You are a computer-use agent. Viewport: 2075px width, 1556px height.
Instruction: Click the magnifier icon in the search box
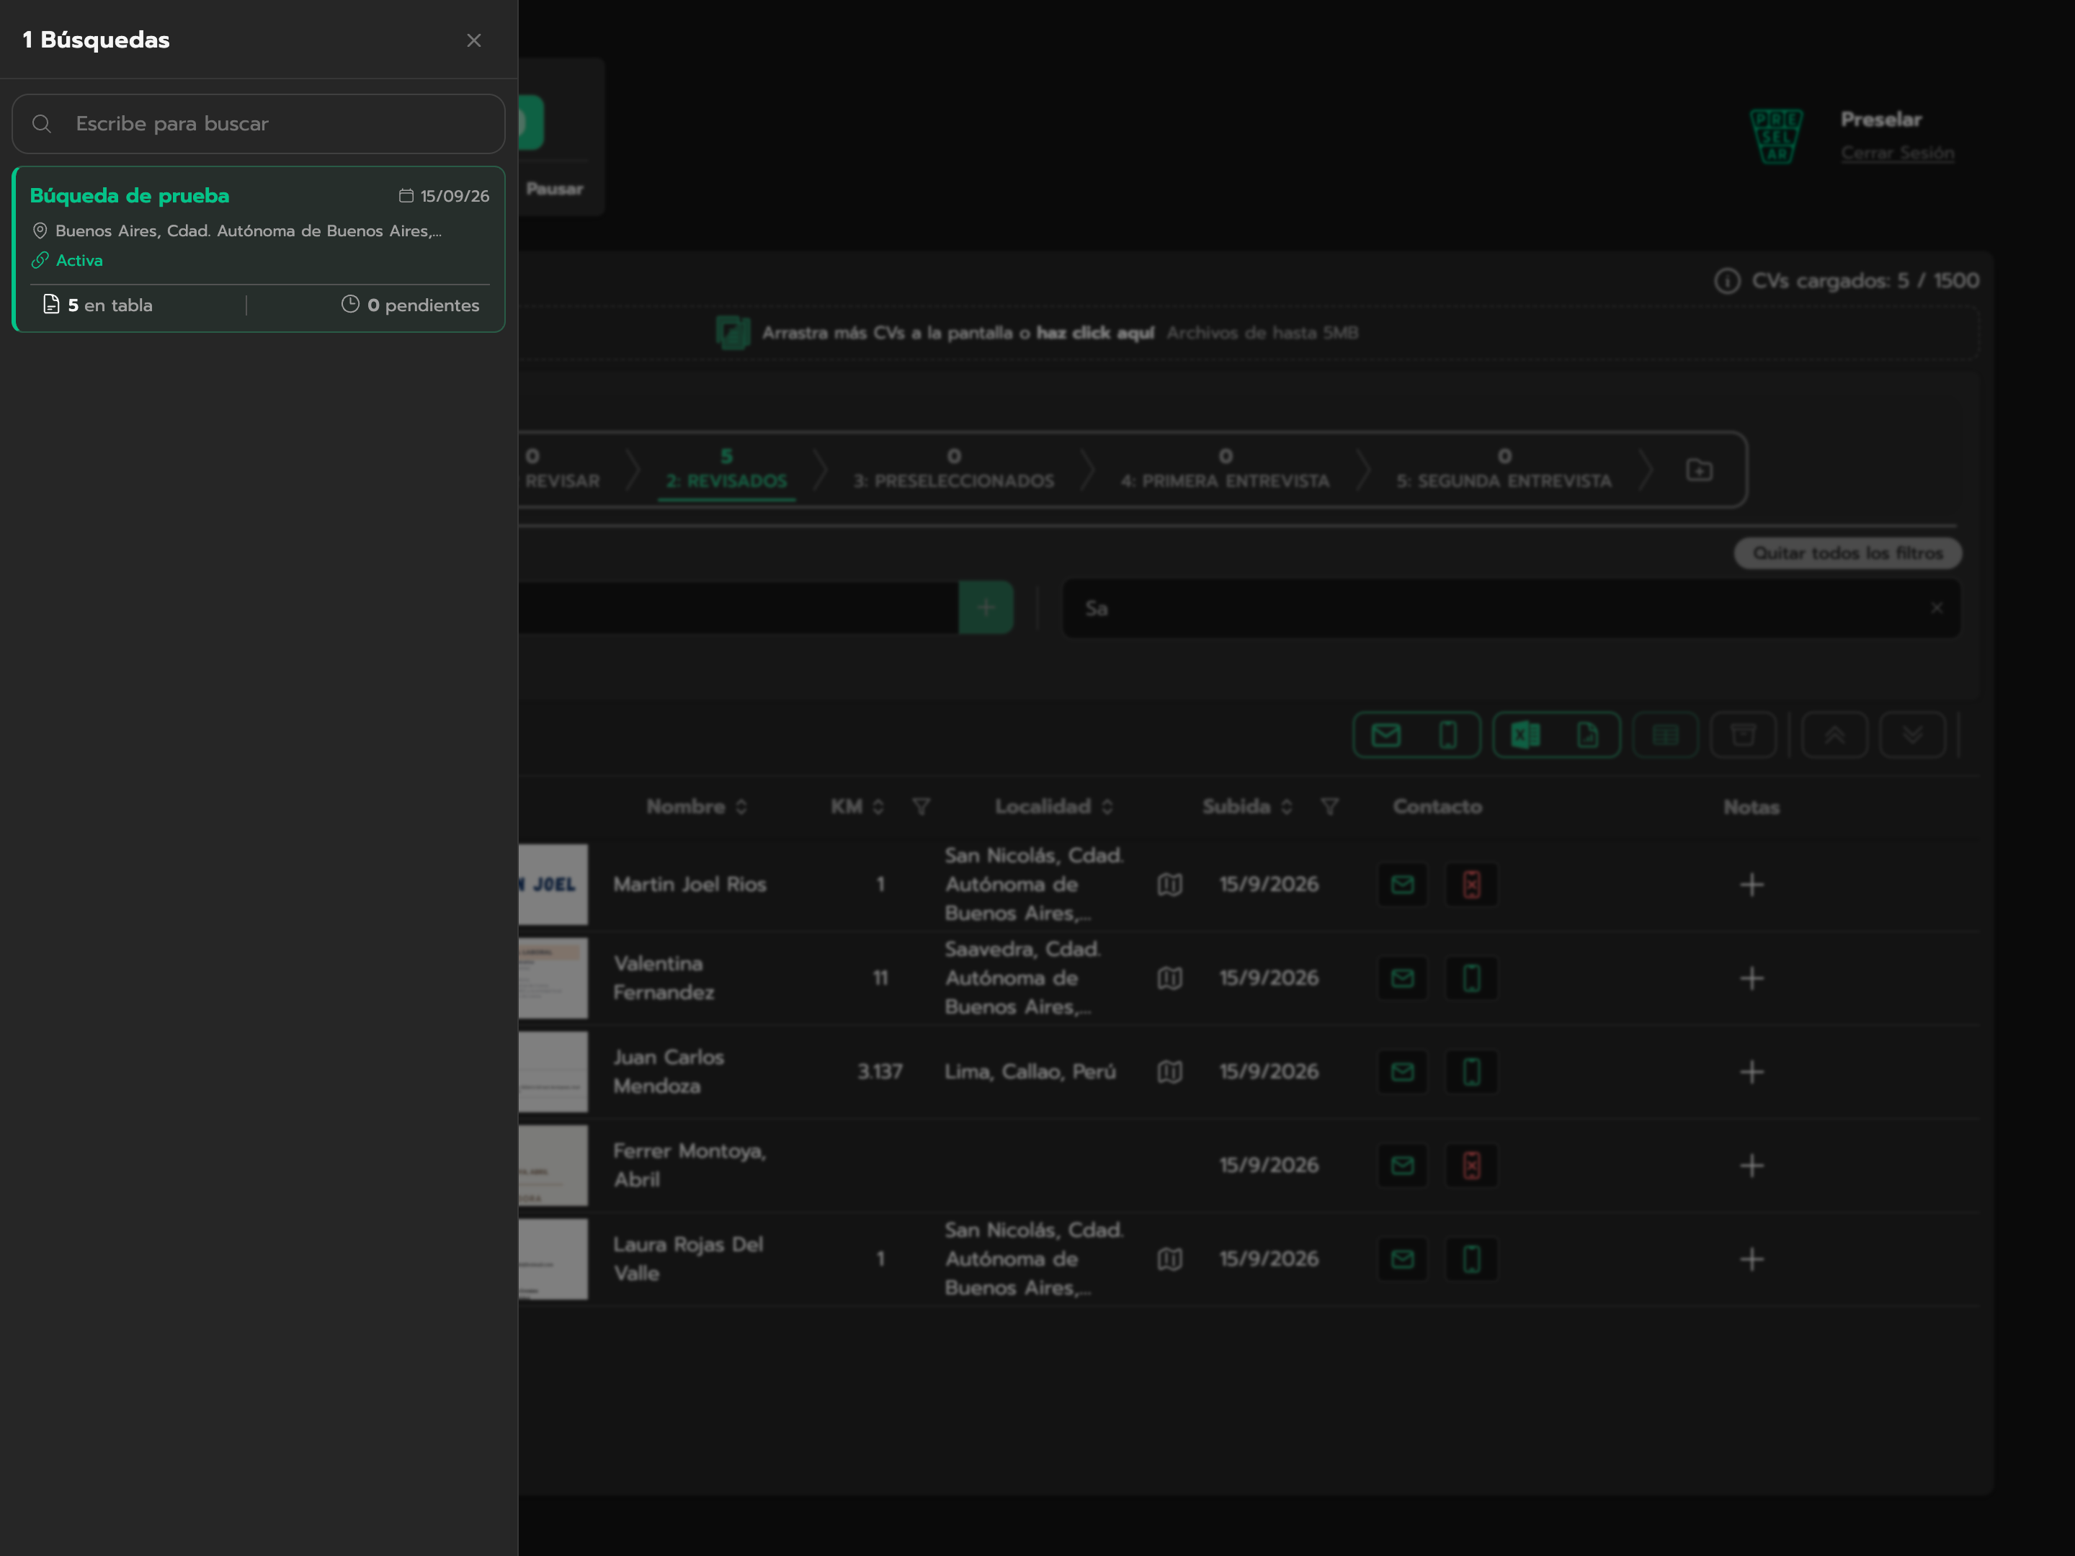[43, 124]
